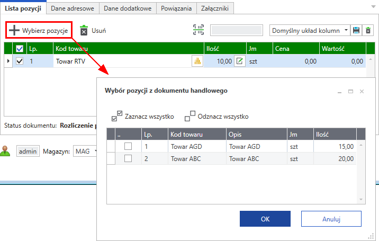Viewport: 379px width, 241px height.
Task: Tick the checkbox for Towar ABC
Action: pyautogui.click(x=128, y=158)
